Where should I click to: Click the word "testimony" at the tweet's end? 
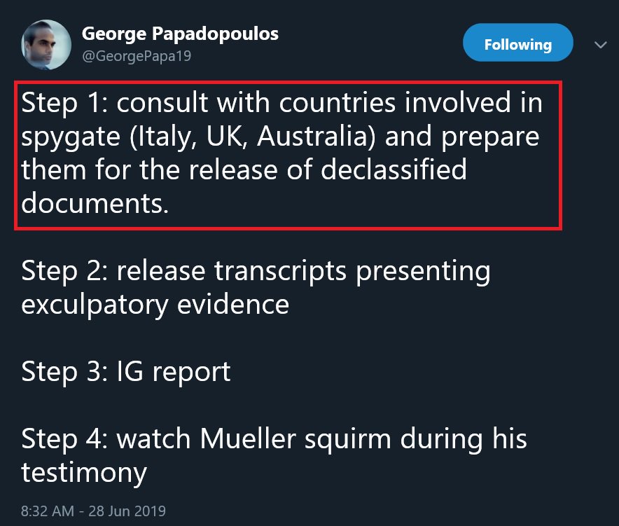(84, 473)
